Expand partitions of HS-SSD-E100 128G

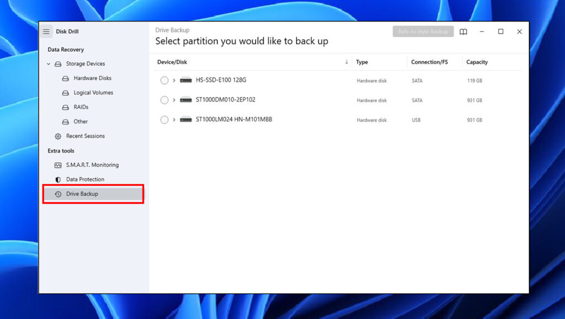(x=174, y=80)
